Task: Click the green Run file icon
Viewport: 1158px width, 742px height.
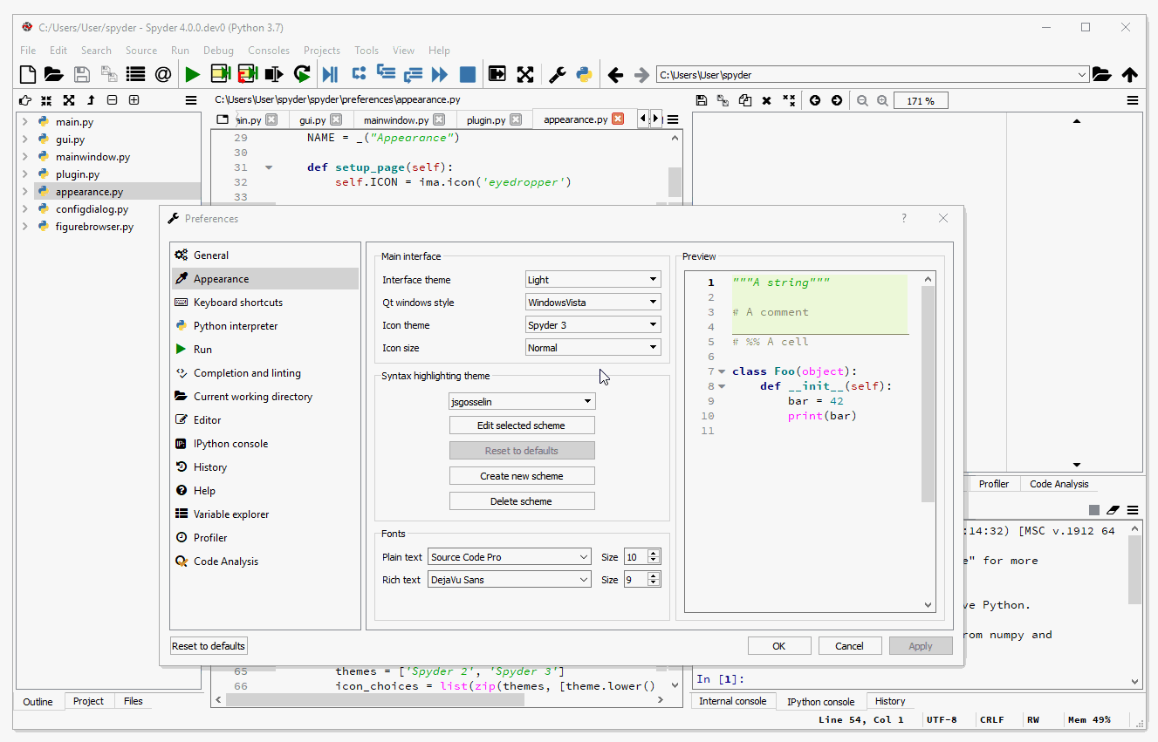Action: [192, 75]
